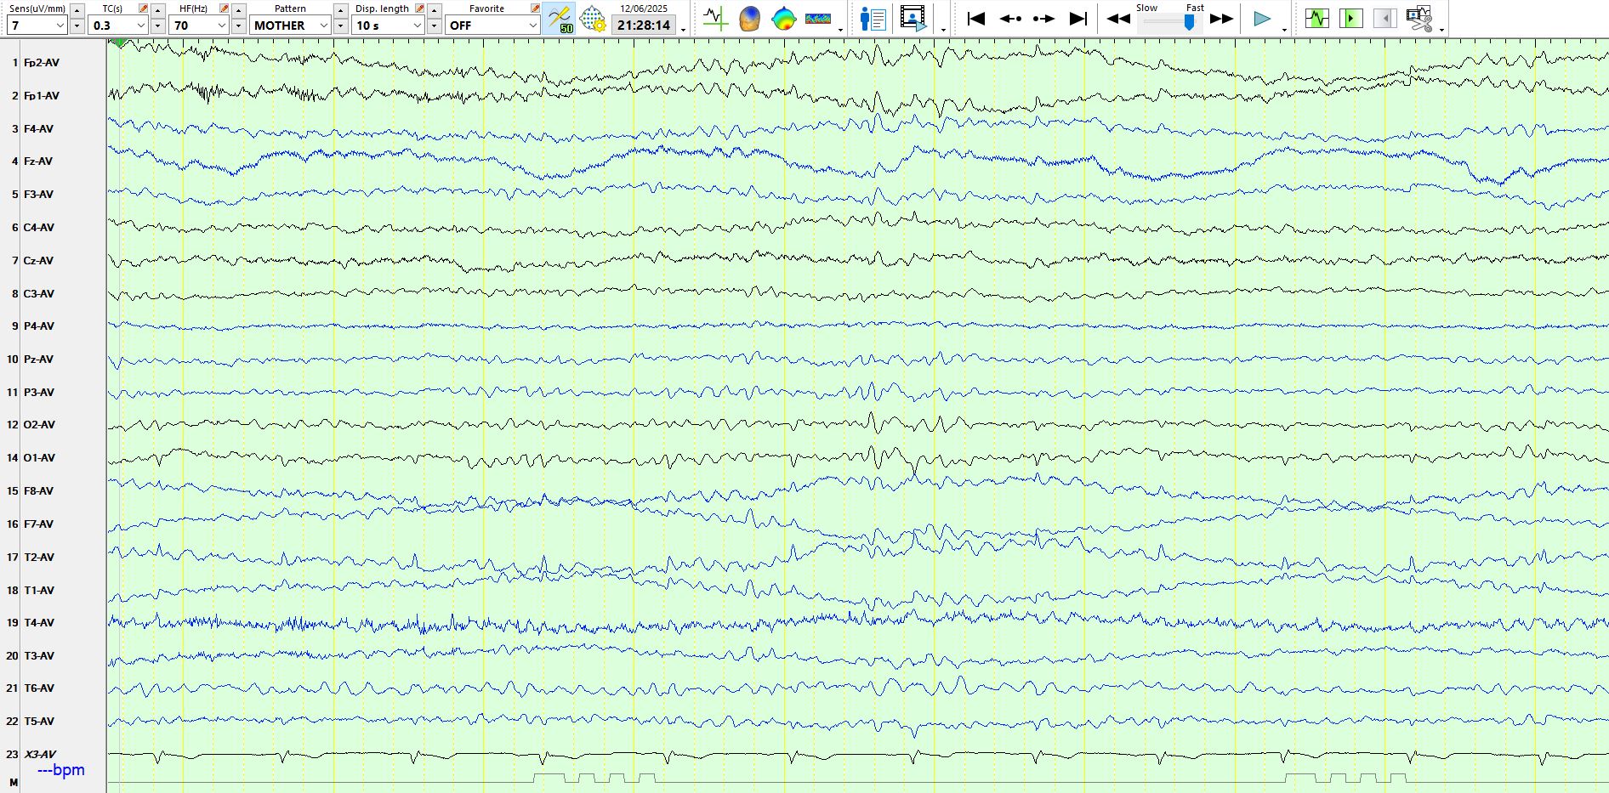This screenshot has height=793, width=1609.
Task: Open the 3D head voltage map
Action: 749,18
